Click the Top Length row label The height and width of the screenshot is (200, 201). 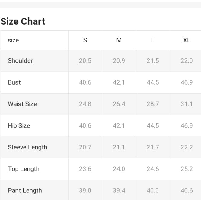pos(24,169)
